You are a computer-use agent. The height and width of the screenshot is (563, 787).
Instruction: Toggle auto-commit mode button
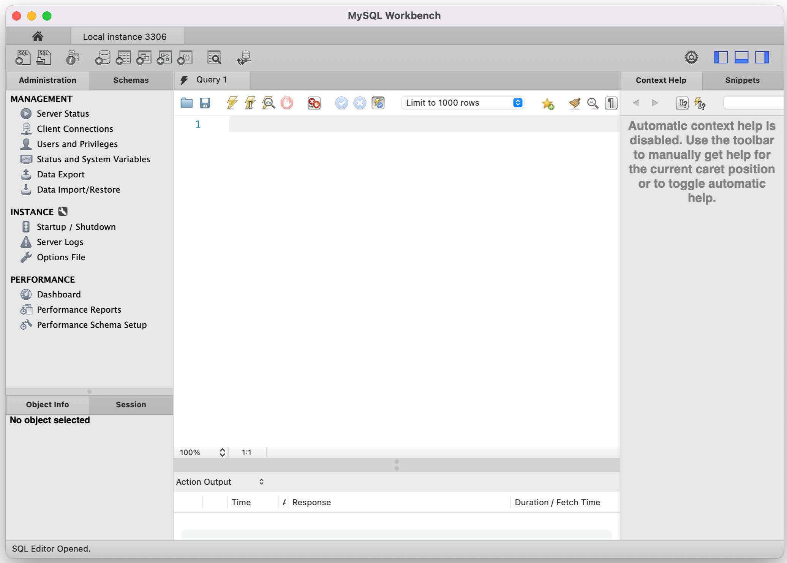point(378,103)
